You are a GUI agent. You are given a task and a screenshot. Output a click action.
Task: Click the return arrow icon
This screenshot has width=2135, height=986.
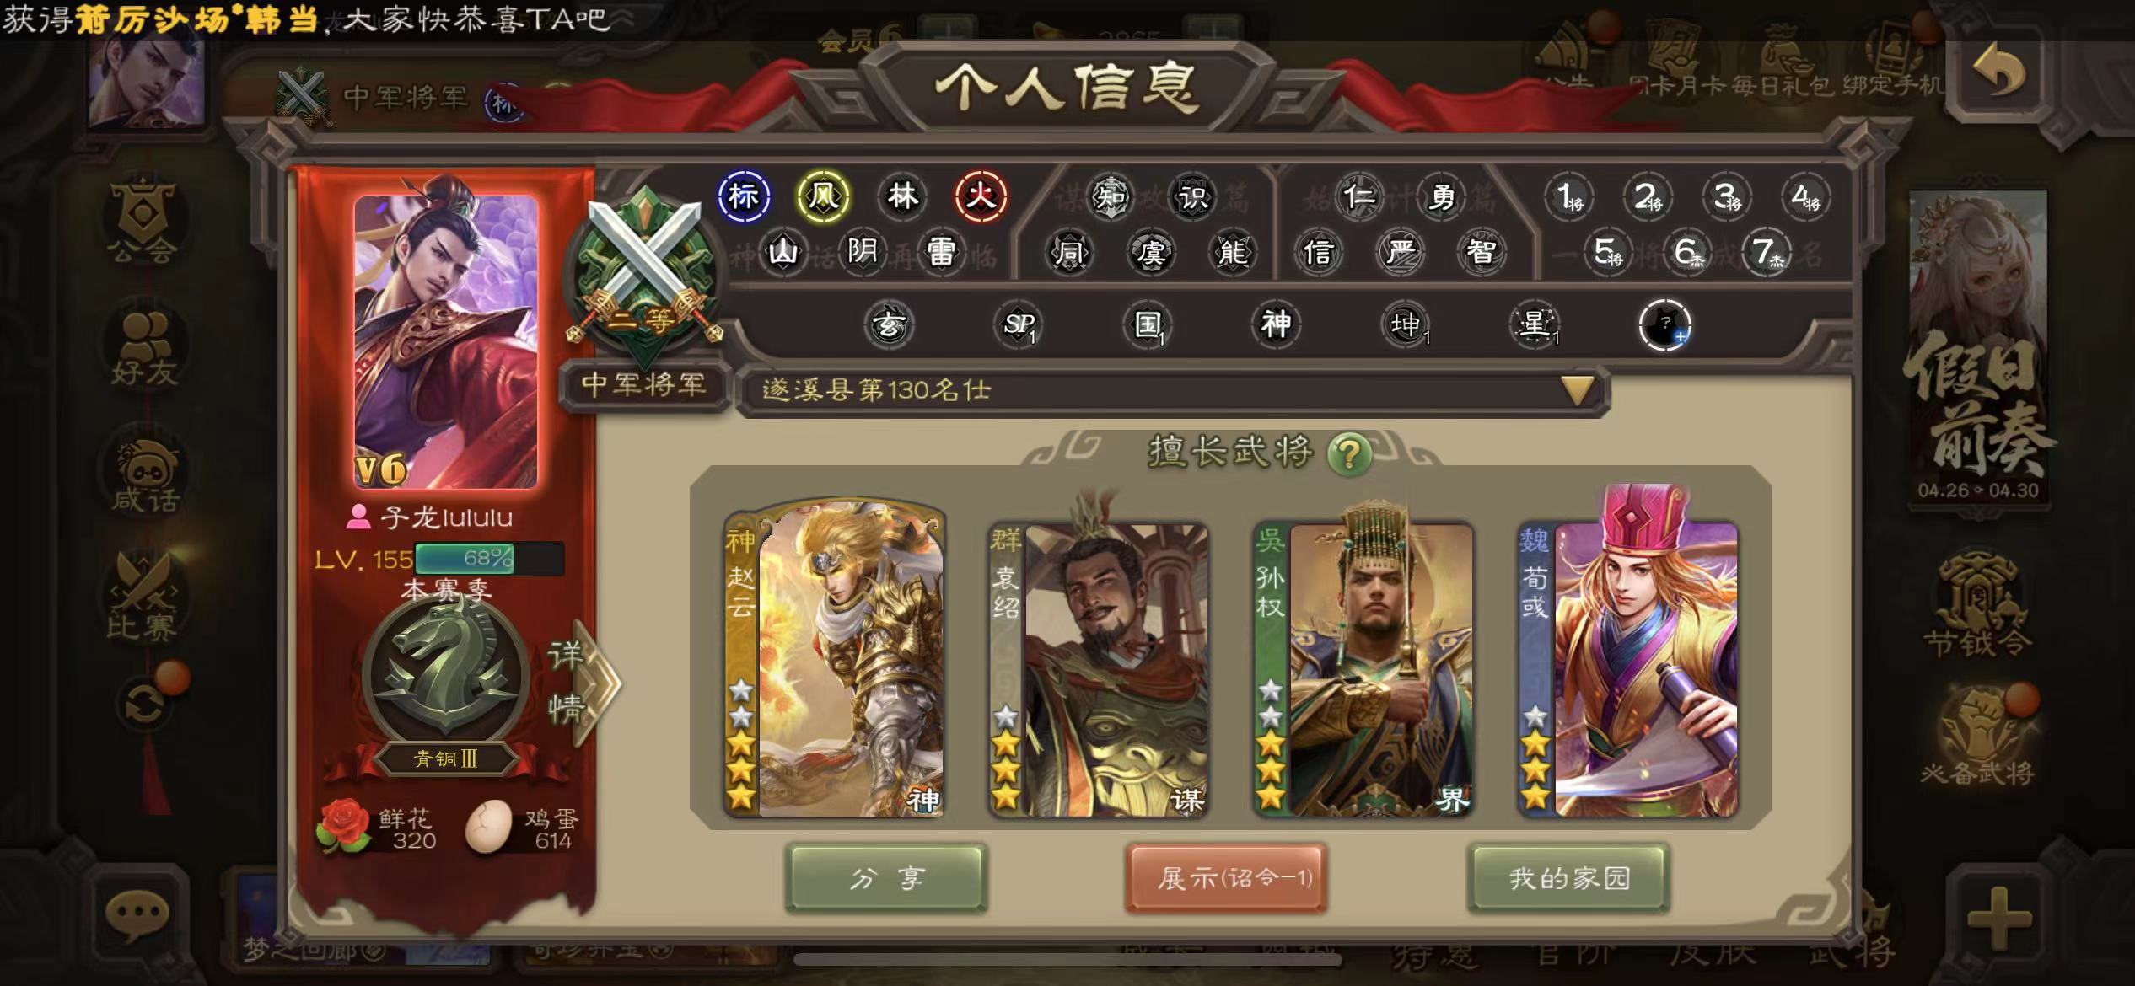[x=1998, y=74]
